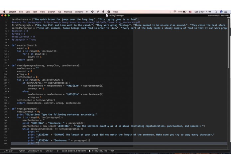Click the menu bar clock Sat 5:49:17 PM

tap(203, 12)
